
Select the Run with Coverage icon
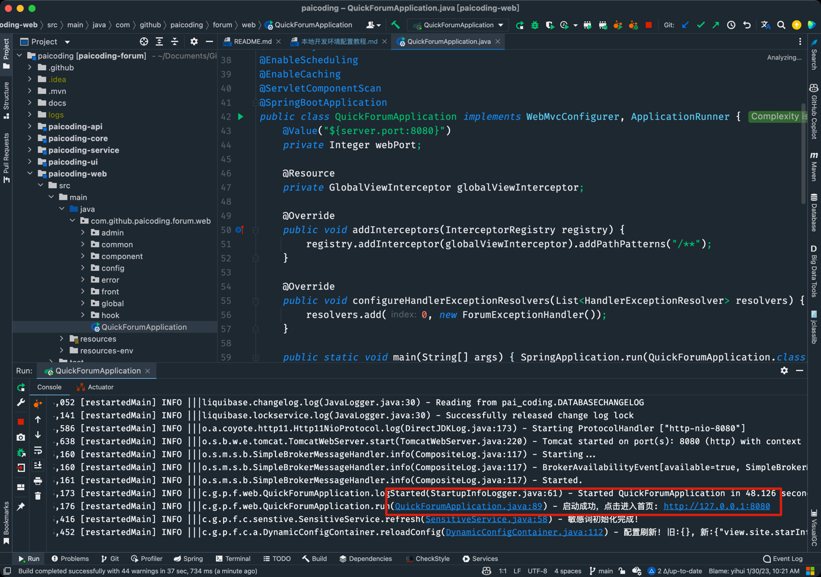(551, 25)
